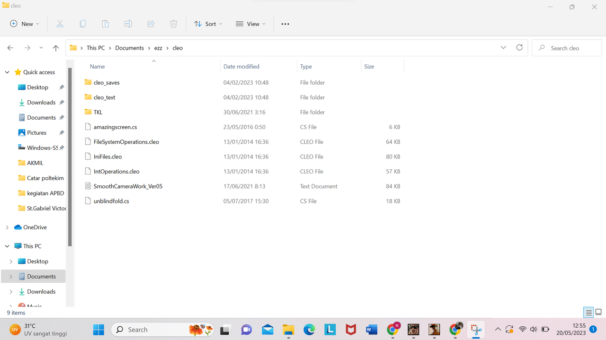Click the Rename icon in toolbar

point(128,24)
